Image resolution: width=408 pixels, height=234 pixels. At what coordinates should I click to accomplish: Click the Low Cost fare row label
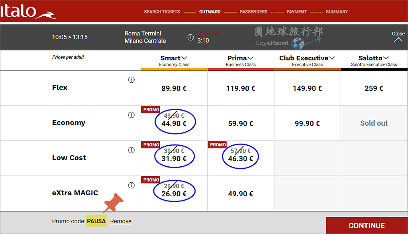pyautogui.click(x=69, y=158)
